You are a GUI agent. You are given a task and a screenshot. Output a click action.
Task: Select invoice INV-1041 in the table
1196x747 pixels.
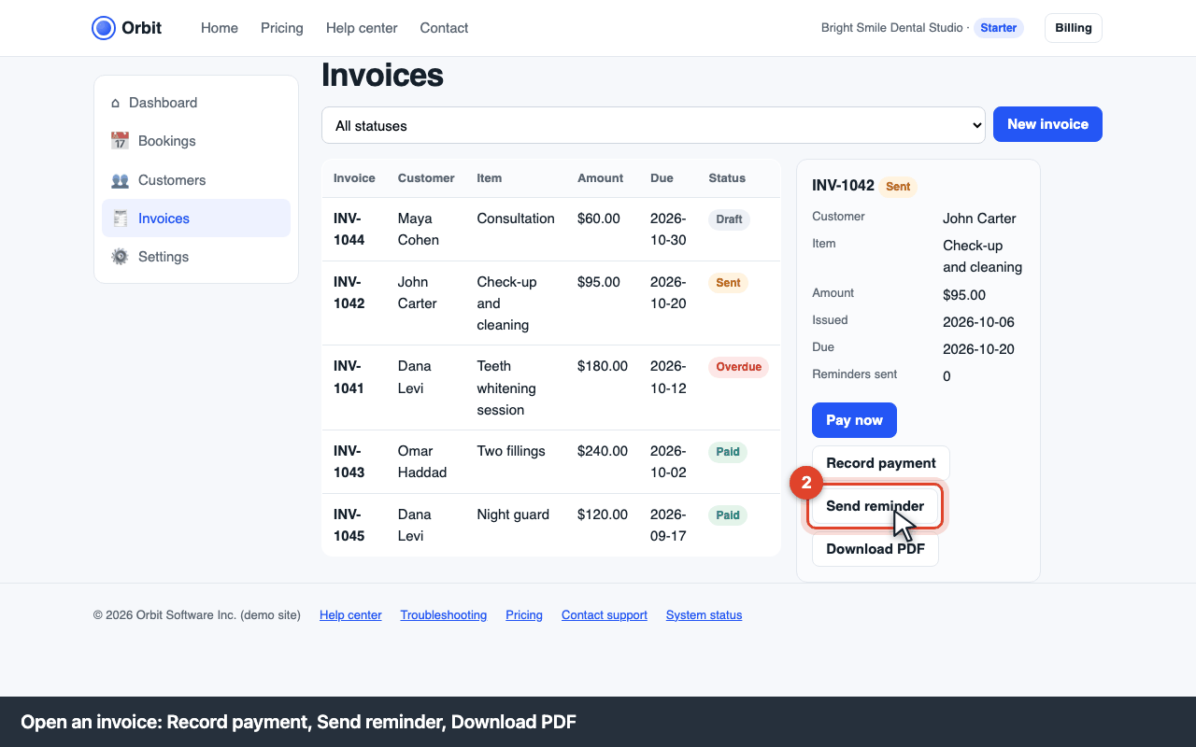tap(551, 388)
